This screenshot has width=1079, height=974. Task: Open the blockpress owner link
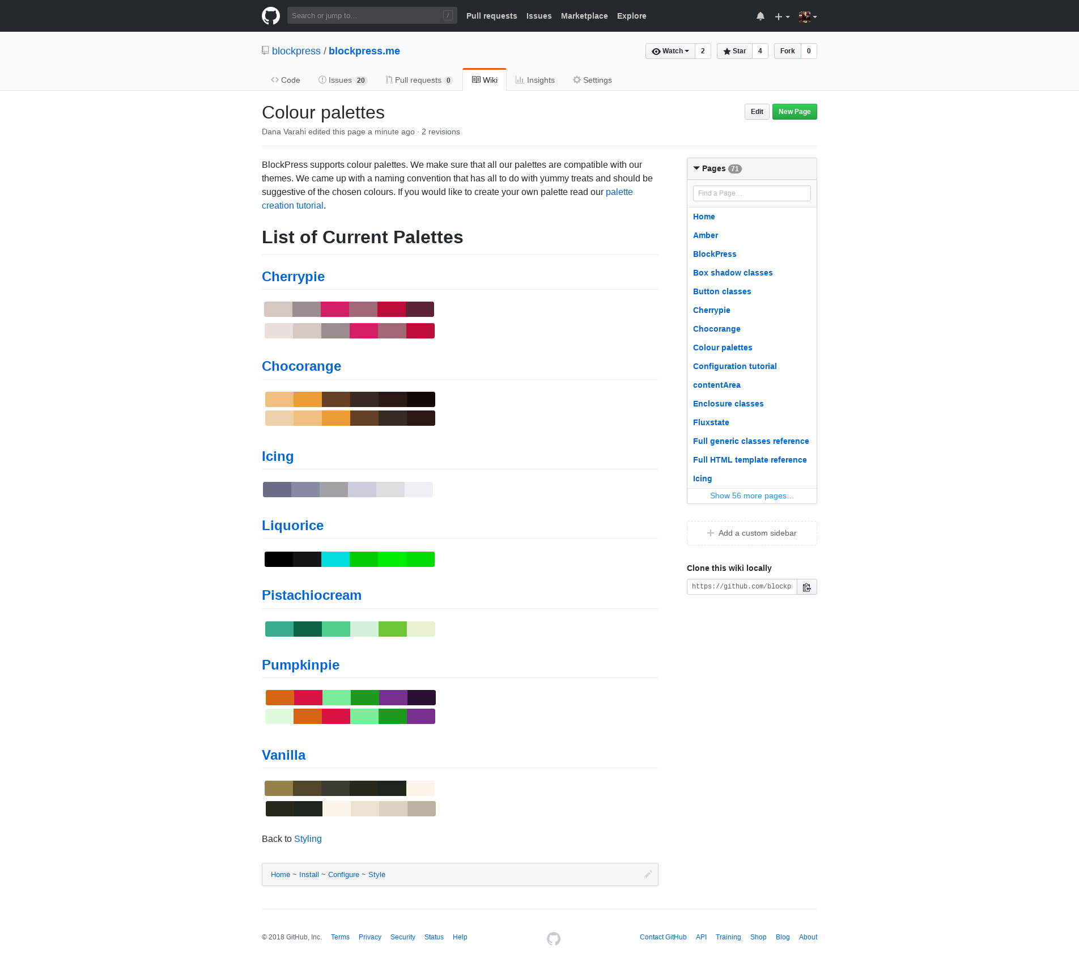296,51
